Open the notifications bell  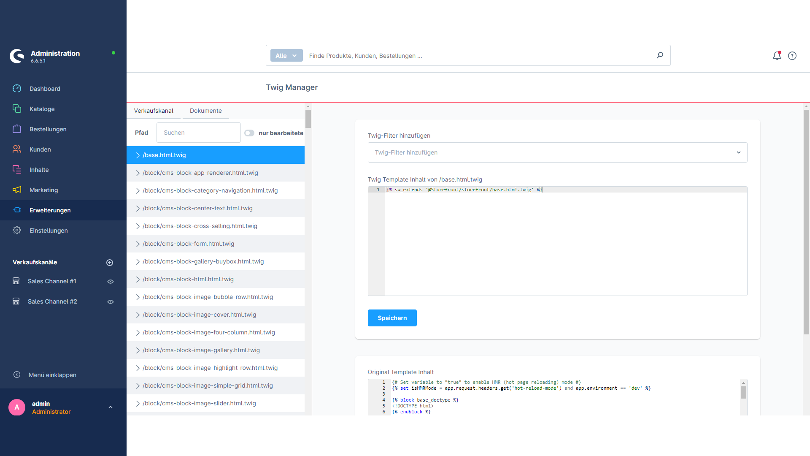click(x=777, y=56)
